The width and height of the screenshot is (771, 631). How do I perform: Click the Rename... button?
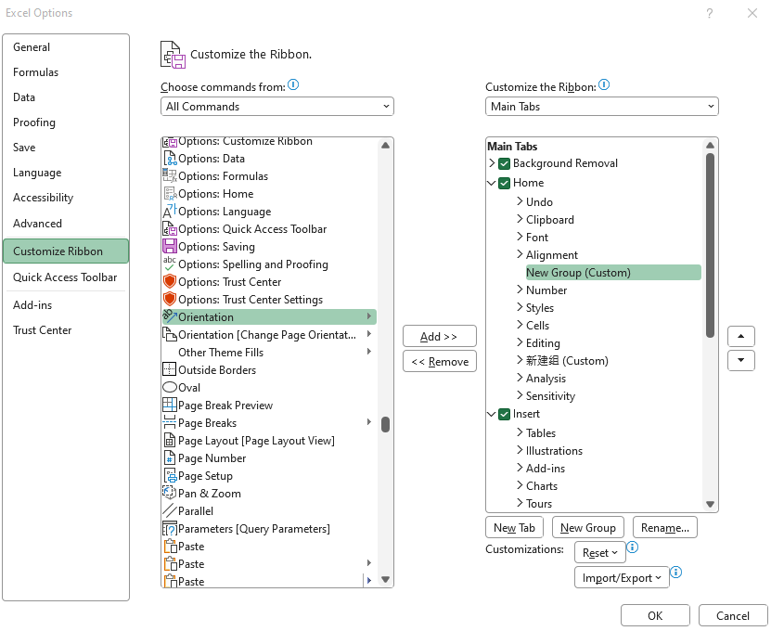(x=665, y=528)
